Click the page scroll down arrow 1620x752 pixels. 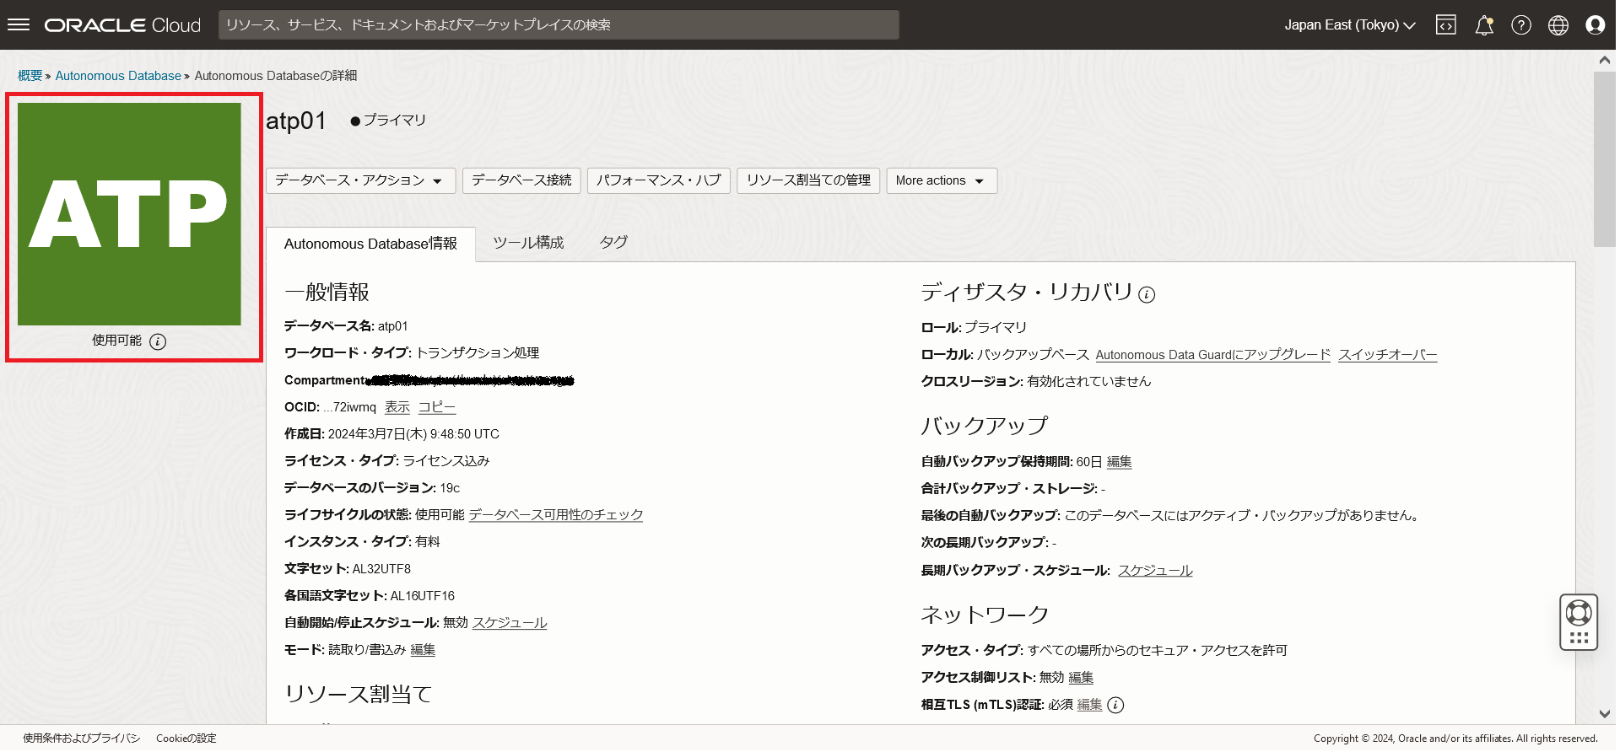pos(1605,714)
